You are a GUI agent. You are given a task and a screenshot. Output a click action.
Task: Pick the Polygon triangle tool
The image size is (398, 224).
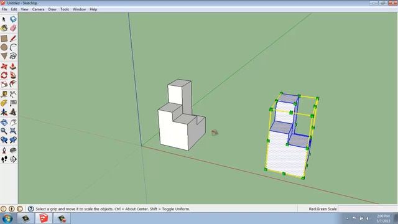coord(4,56)
